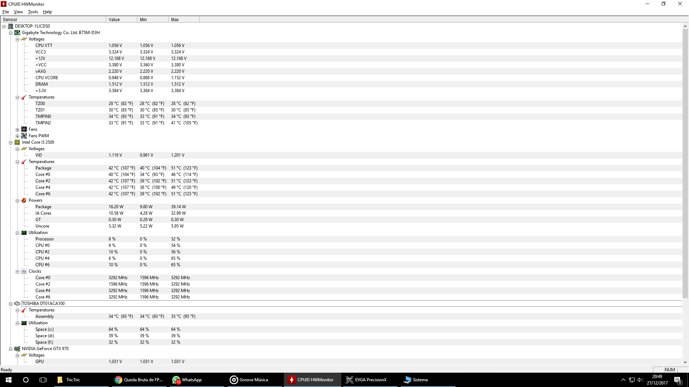689x387 pixels.
Task: Collapse the Gigabyte B75M-D3H node
Action: (x=11, y=33)
